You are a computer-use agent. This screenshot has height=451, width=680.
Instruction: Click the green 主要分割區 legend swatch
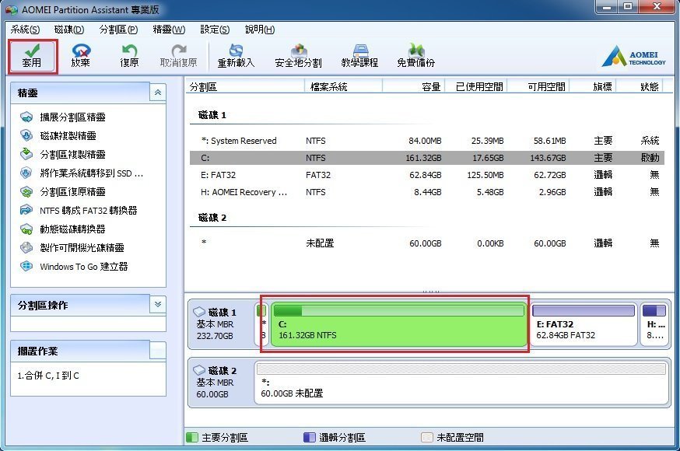pyautogui.click(x=191, y=438)
